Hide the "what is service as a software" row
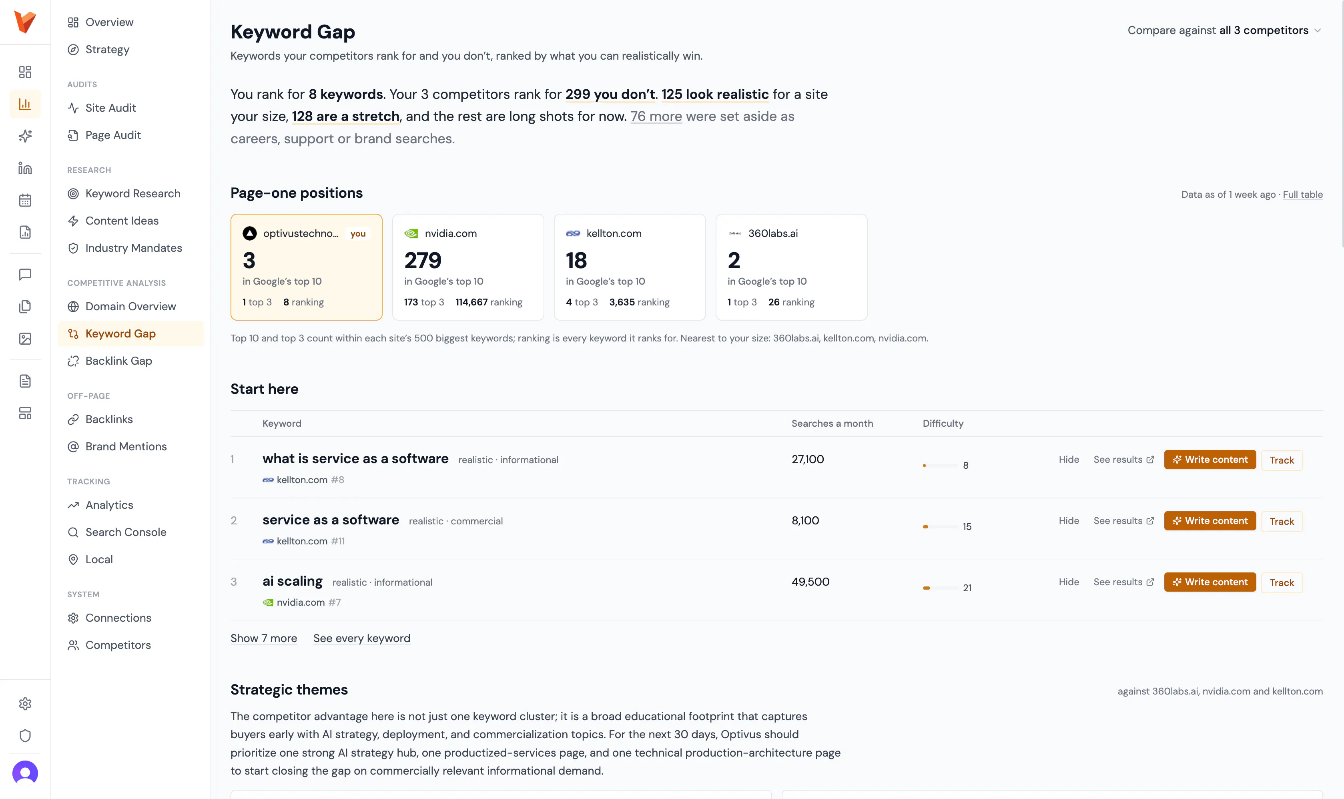The width and height of the screenshot is (1344, 799). 1069,460
